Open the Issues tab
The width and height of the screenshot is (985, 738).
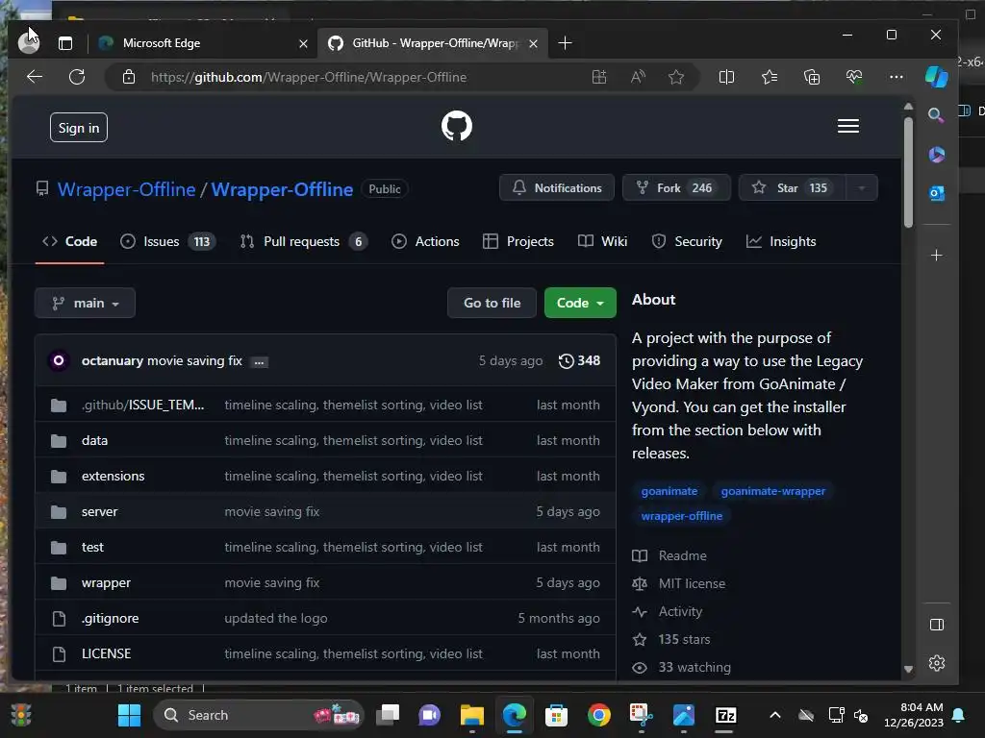167,241
